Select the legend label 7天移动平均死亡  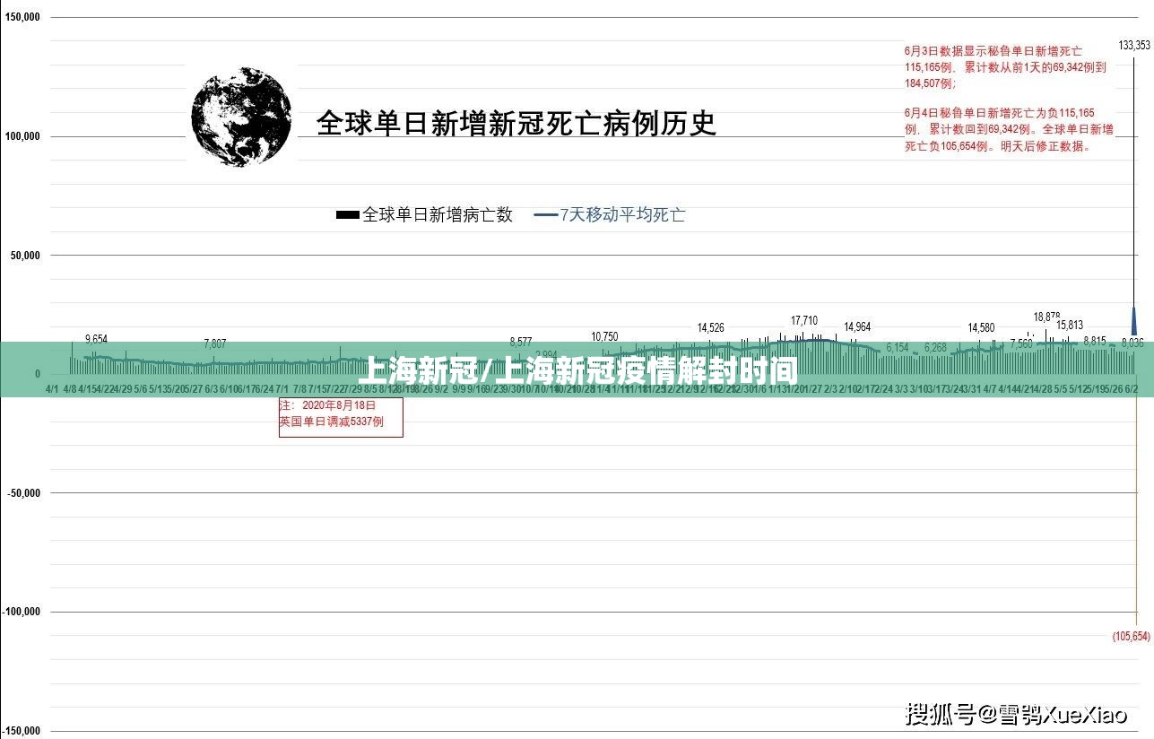(623, 215)
